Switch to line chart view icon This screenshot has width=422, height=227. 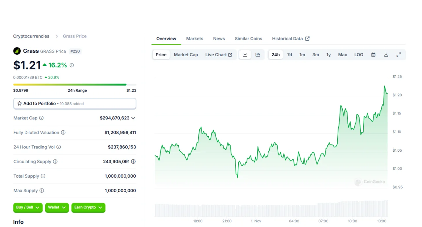tap(245, 55)
